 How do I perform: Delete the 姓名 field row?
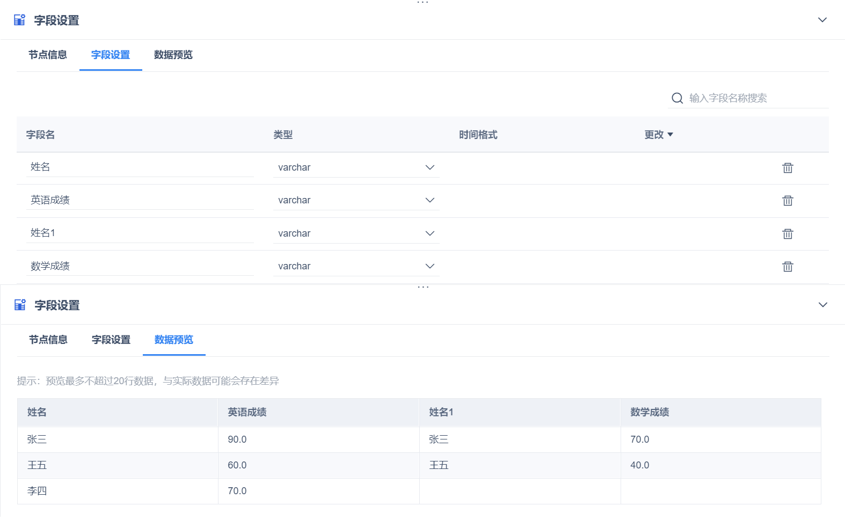[788, 168]
